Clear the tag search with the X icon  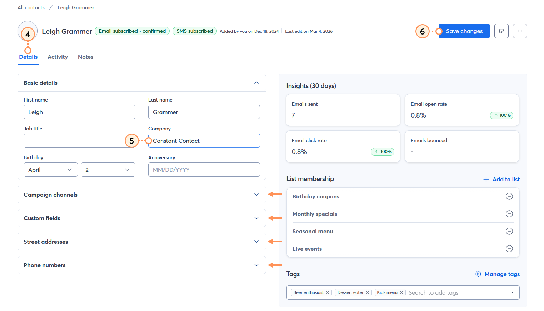pyautogui.click(x=512, y=292)
